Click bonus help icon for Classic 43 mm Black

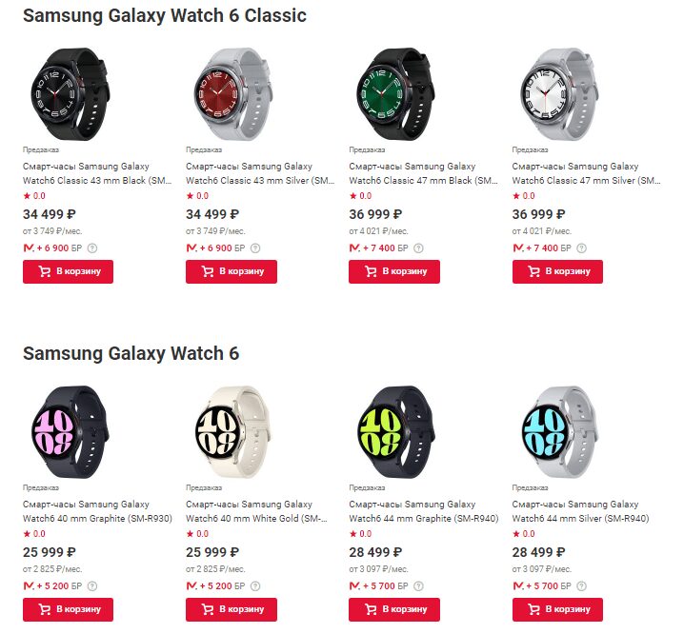pyautogui.click(x=93, y=248)
